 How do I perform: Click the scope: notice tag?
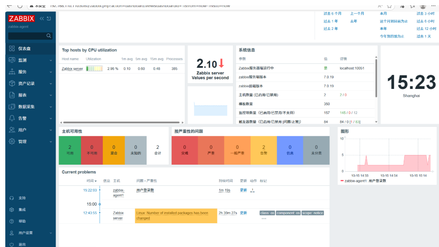click(313, 213)
